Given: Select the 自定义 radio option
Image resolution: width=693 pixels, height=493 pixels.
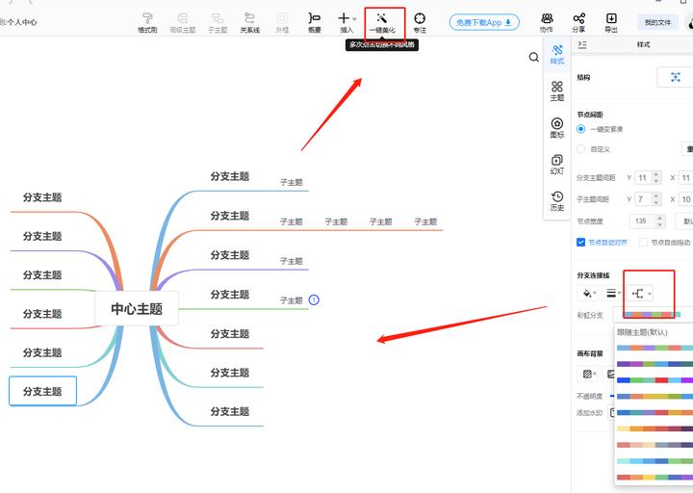Looking at the screenshot, I should [x=581, y=149].
